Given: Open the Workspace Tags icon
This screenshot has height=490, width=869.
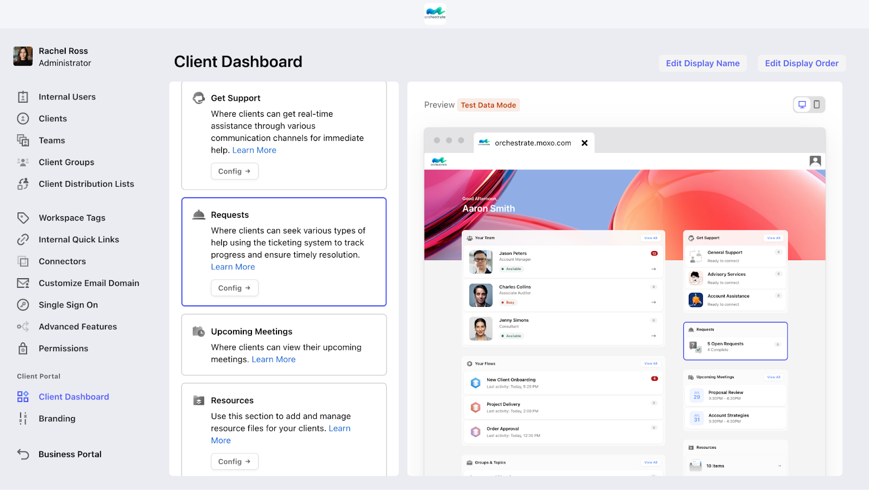Looking at the screenshot, I should click(23, 218).
